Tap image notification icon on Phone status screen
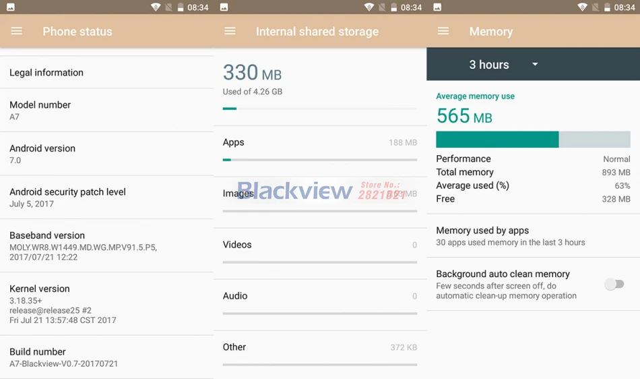The image size is (640, 379). pyautogui.click(x=11, y=7)
